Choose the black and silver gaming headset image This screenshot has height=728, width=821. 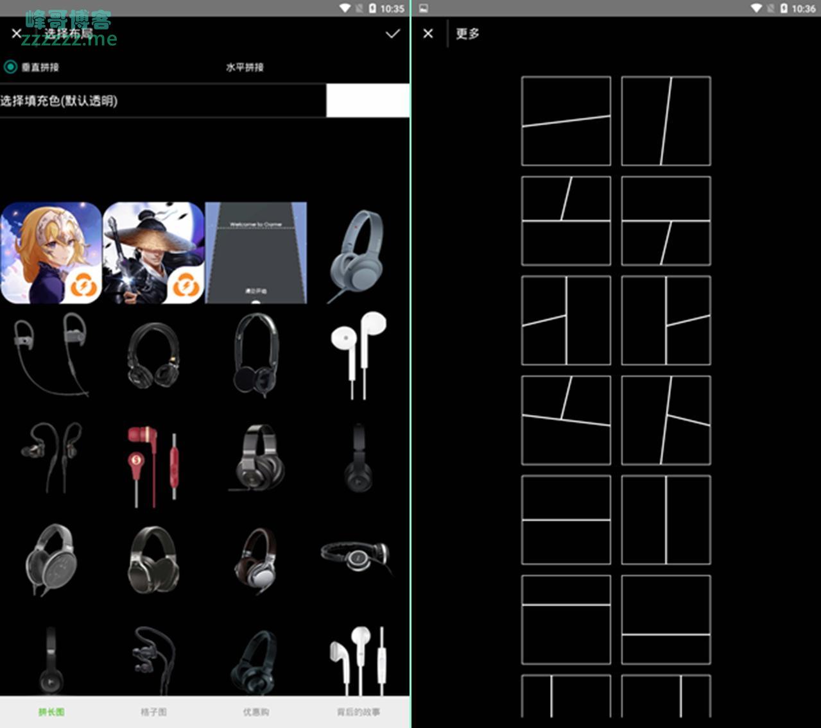click(x=256, y=458)
